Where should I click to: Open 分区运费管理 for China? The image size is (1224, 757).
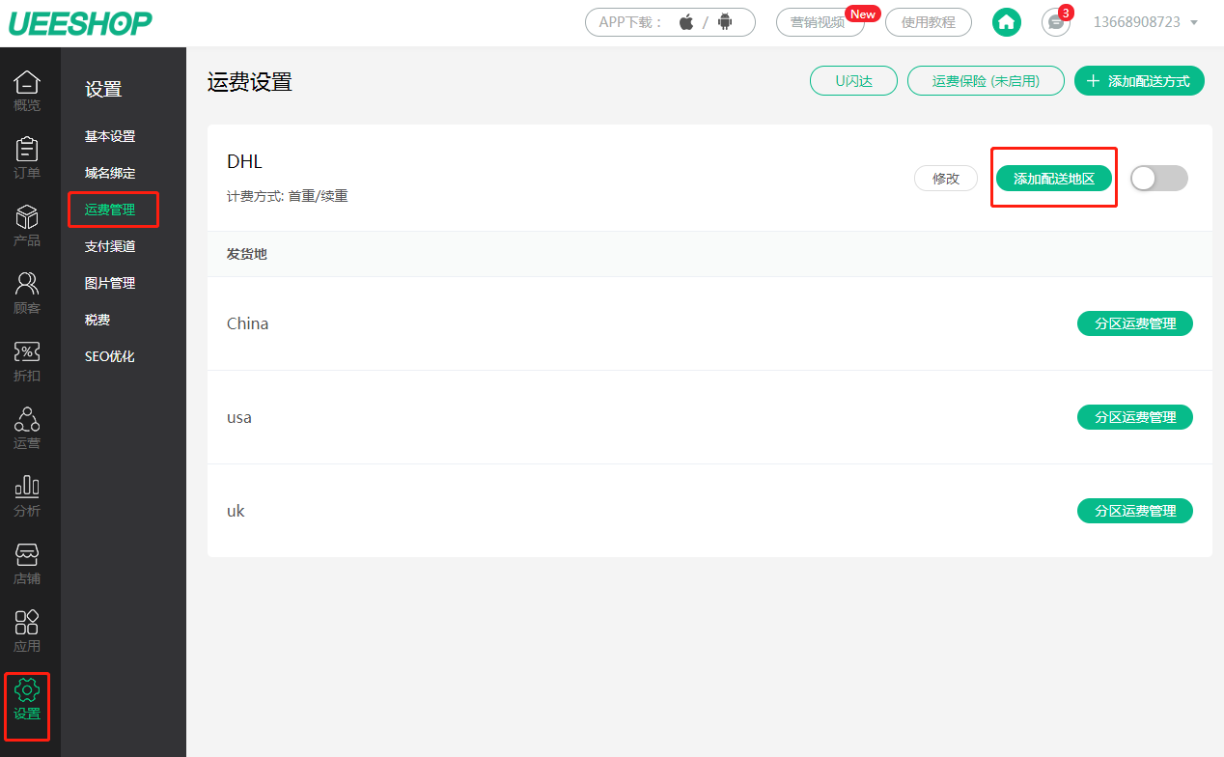click(1135, 323)
